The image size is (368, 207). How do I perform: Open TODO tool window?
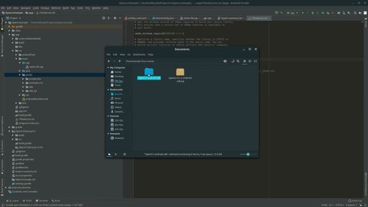[27, 201]
